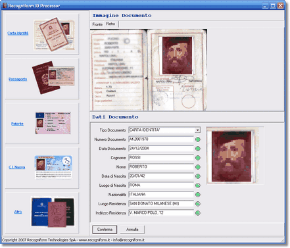Click the Cognome input field
The height and width of the screenshot is (248, 290).
click(161, 158)
